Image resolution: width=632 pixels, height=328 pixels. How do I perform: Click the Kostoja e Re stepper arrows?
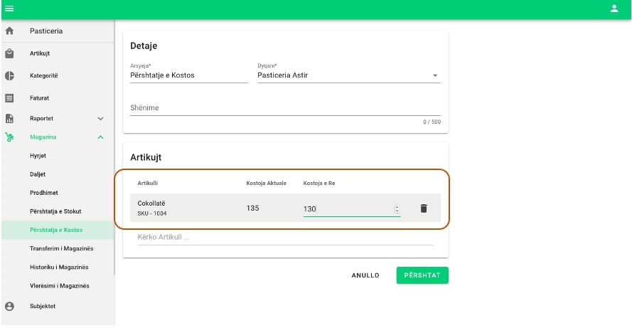coord(397,208)
